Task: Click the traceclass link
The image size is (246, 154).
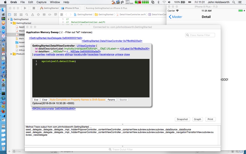Action: [93, 54]
